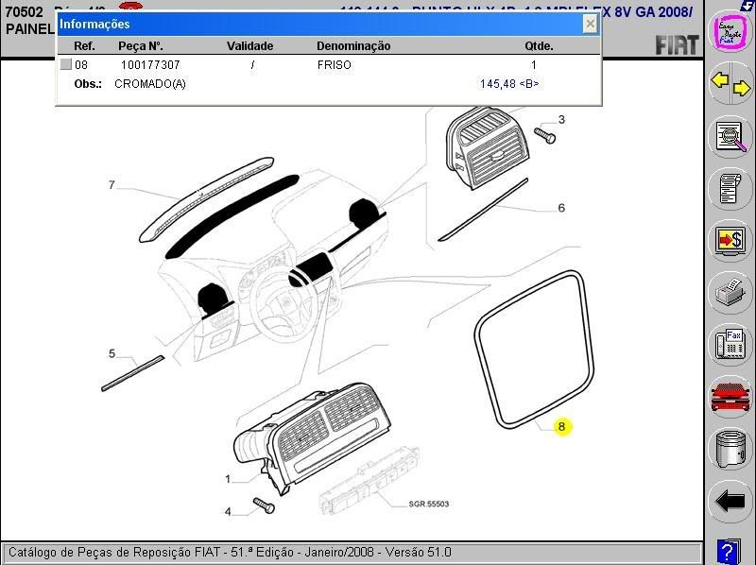Open the blue help question mark icon
Screen dimensions: 756x565
pos(729,551)
